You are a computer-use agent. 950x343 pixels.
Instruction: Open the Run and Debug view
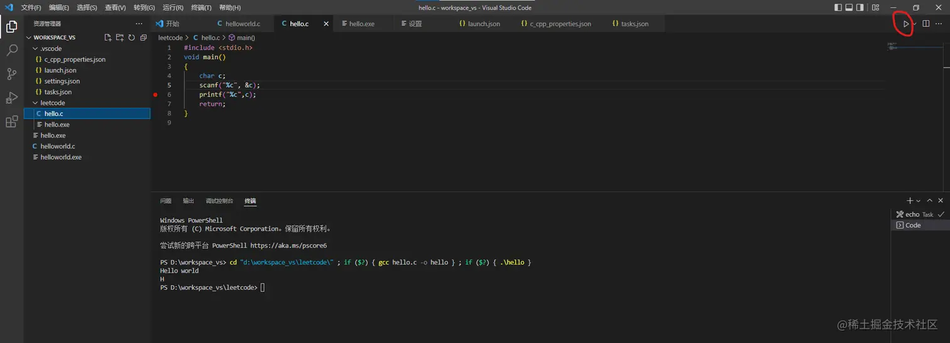coord(11,98)
